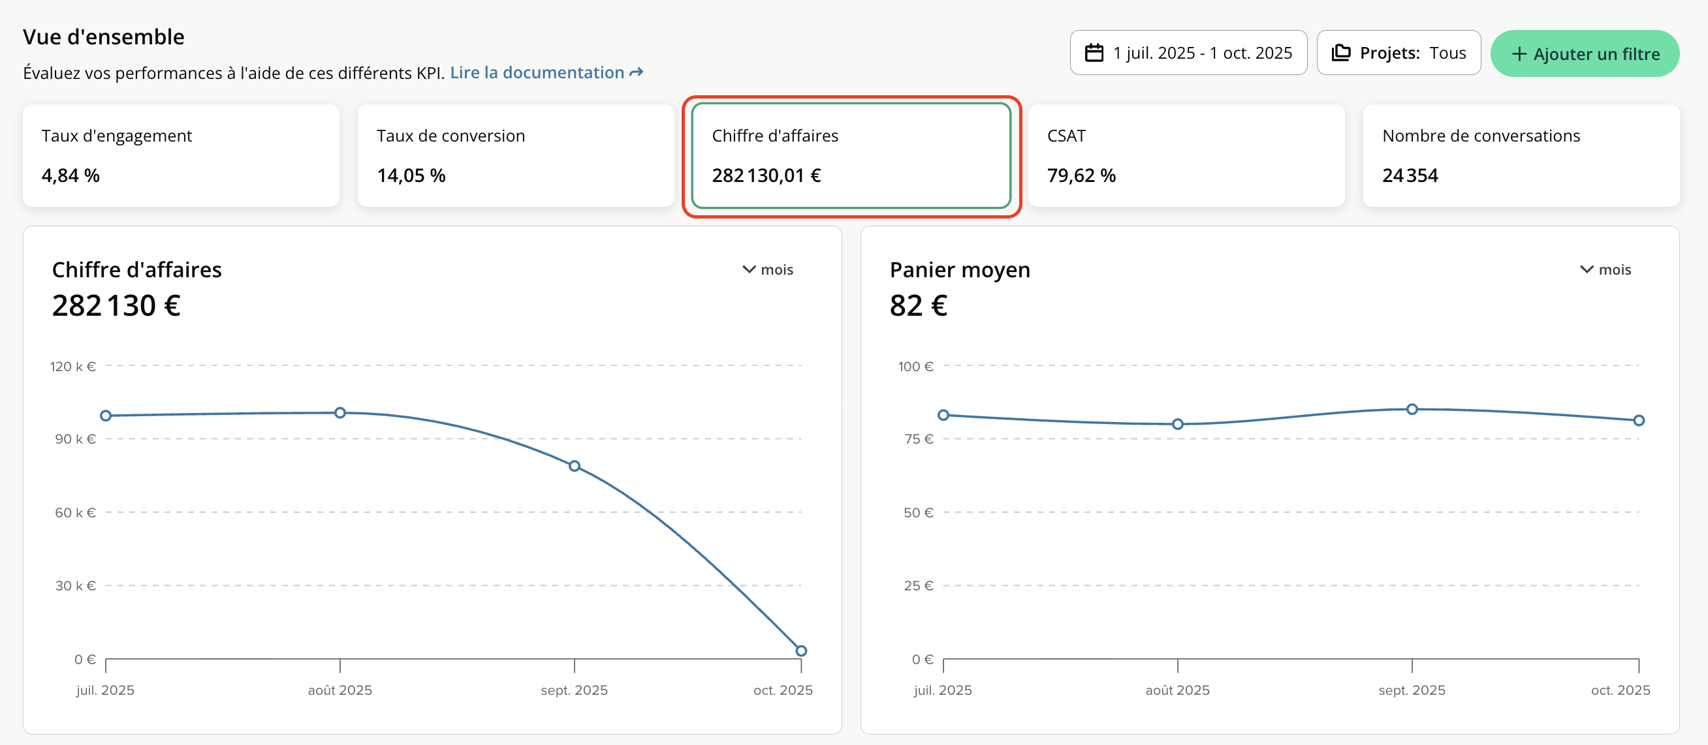Click the juil. 2025 point on revenue chart
The width and height of the screenshot is (1708, 745).
pyautogui.click(x=105, y=416)
